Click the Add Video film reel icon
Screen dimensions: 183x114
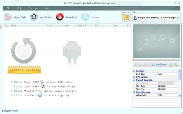pyautogui.click(x=34, y=17)
